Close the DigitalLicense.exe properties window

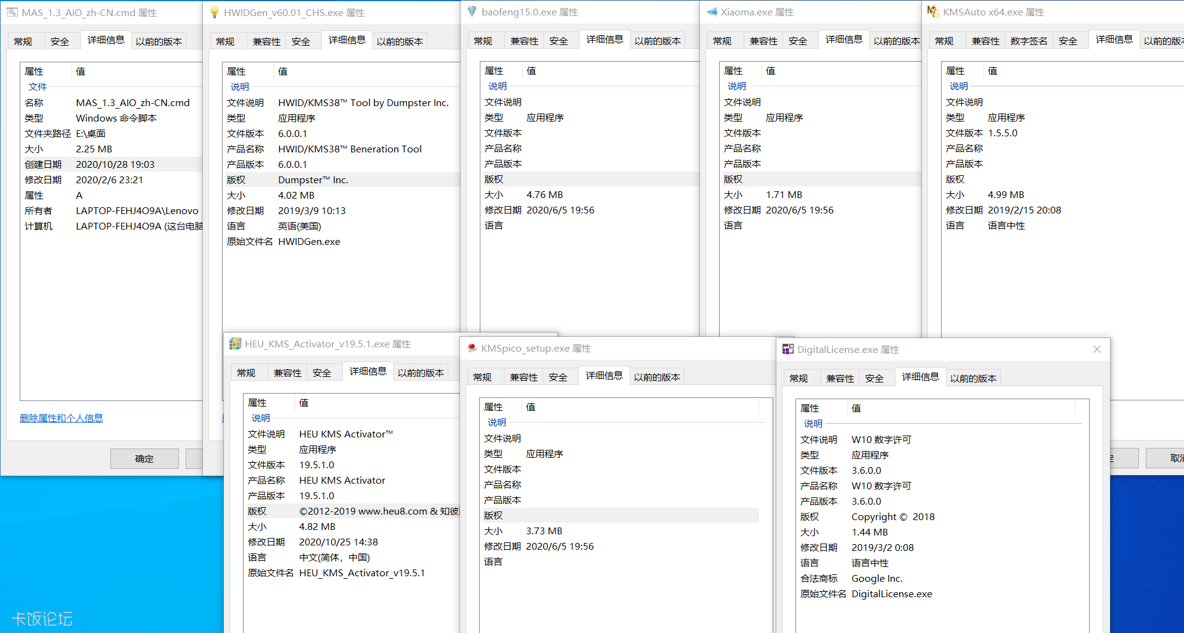pos(1096,349)
